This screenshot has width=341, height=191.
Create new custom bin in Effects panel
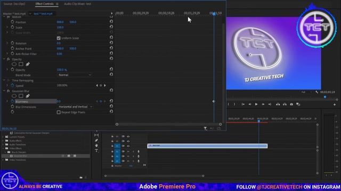(x=81, y=177)
